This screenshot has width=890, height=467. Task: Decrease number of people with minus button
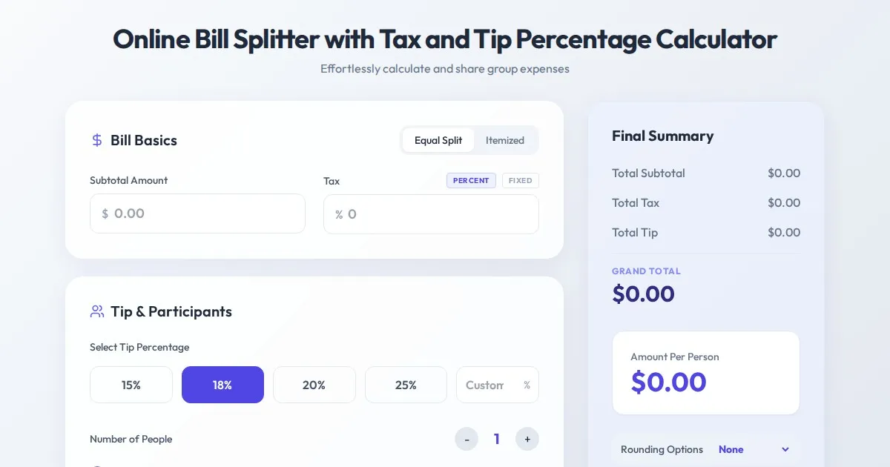(x=467, y=439)
